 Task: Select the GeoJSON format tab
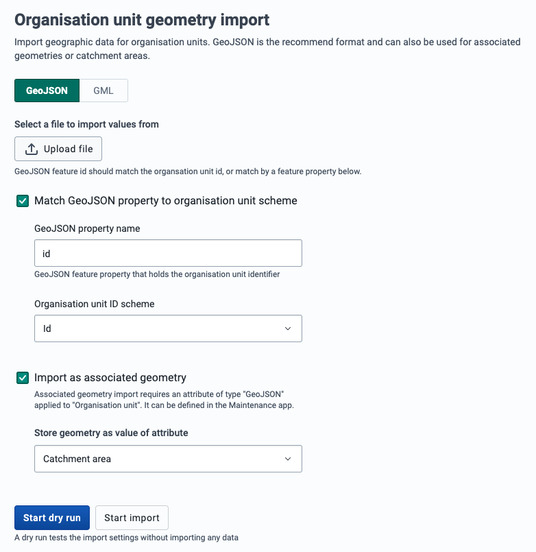pos(47,91)
